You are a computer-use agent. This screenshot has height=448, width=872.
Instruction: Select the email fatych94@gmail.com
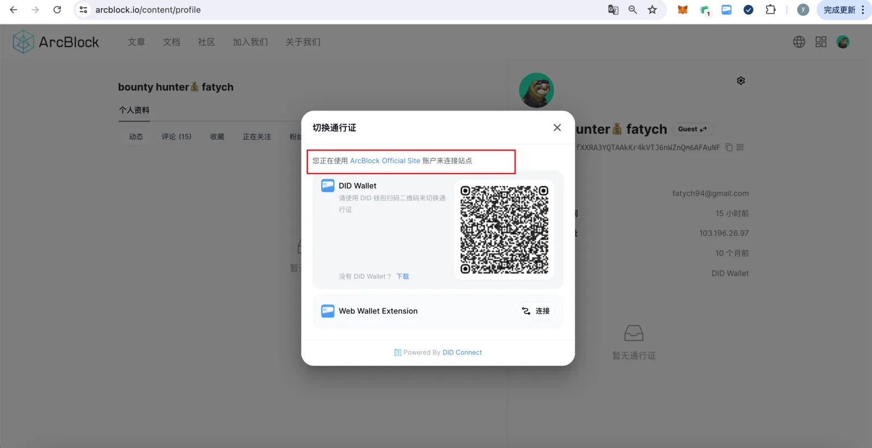point(710,193)
